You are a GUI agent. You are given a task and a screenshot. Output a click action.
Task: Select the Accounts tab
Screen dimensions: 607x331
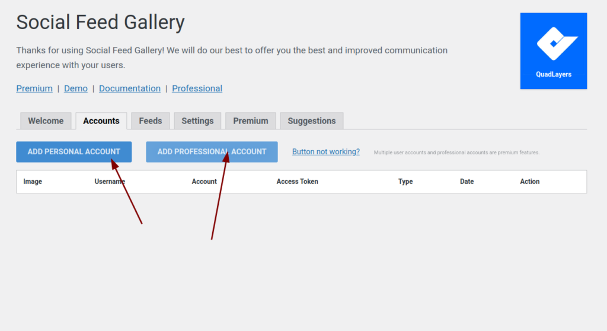point(101,121)
